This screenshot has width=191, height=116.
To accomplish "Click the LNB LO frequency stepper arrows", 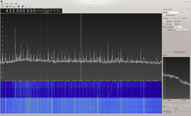I will [x=189, y=12].
